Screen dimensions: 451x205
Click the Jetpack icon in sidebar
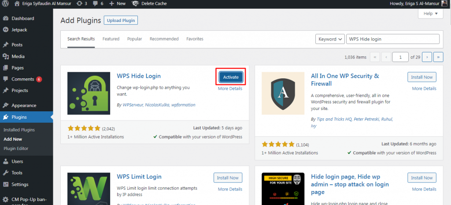(5, 29)
